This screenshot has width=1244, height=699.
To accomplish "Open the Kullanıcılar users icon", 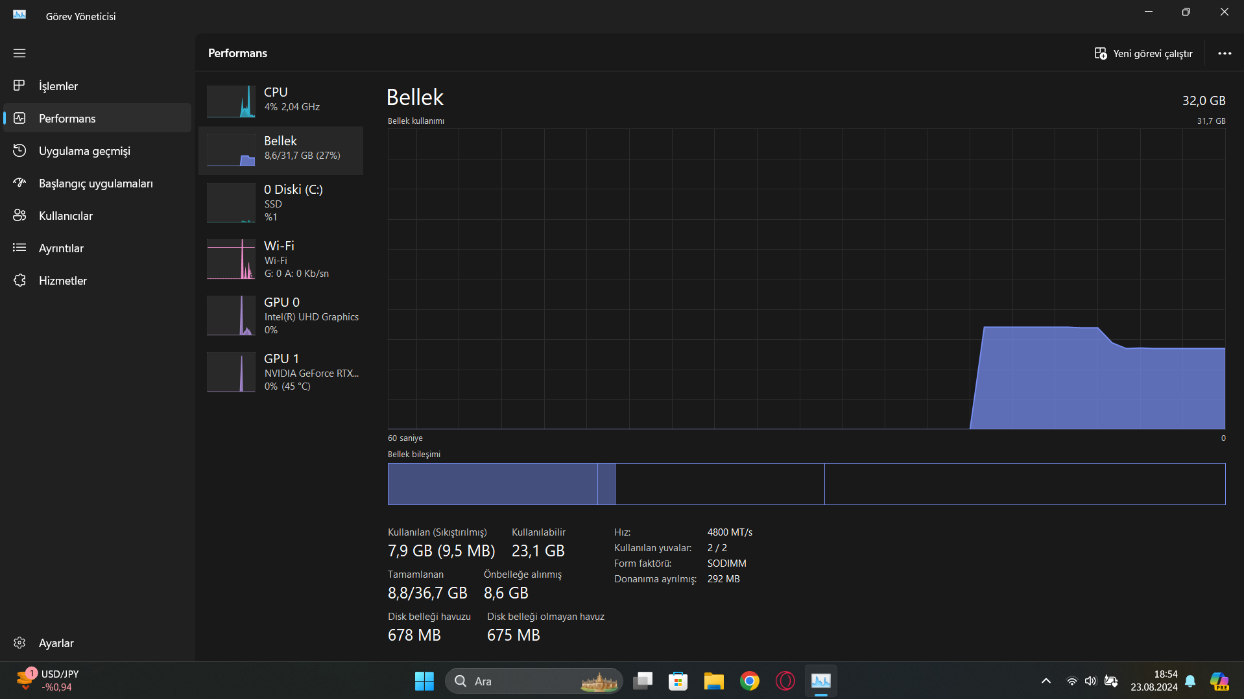I will [19, 215].
